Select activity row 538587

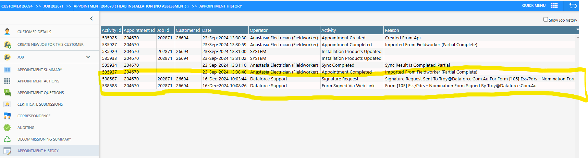[338, 79]
